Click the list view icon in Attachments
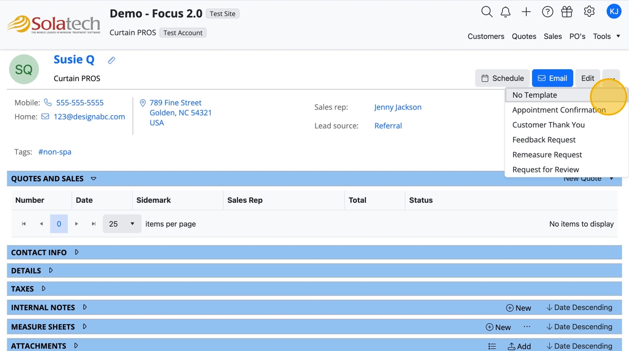629x351 pixels. click(x=492, y=346)
